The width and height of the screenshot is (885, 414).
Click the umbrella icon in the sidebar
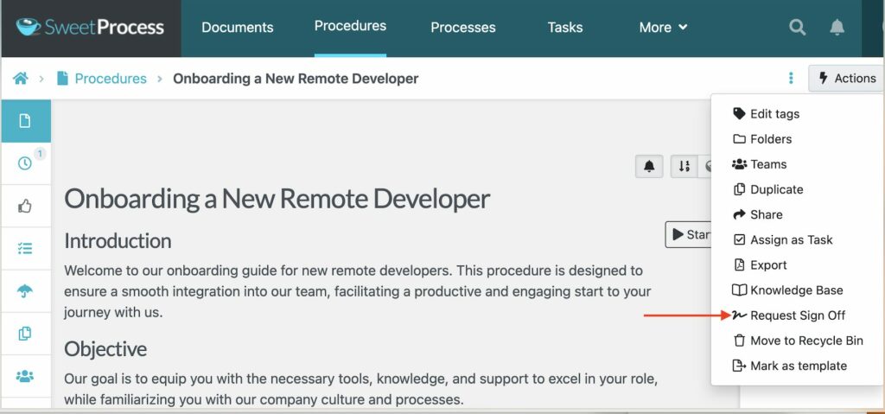click(x=25, y=291)
